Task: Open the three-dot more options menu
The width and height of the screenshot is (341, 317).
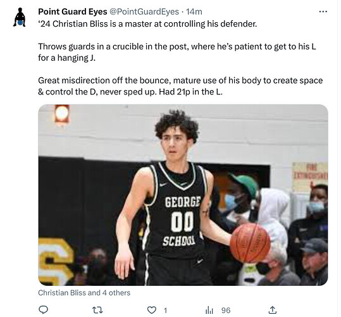Action: 323,11
